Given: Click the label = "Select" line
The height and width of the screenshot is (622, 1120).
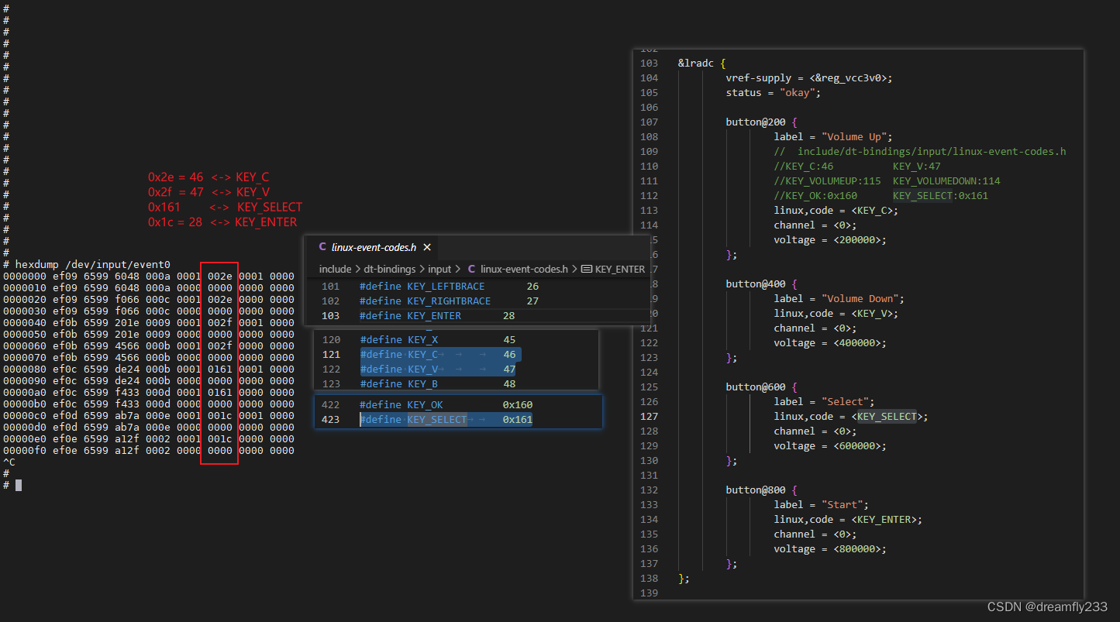Looking at the screenshot, I should 824,401.
